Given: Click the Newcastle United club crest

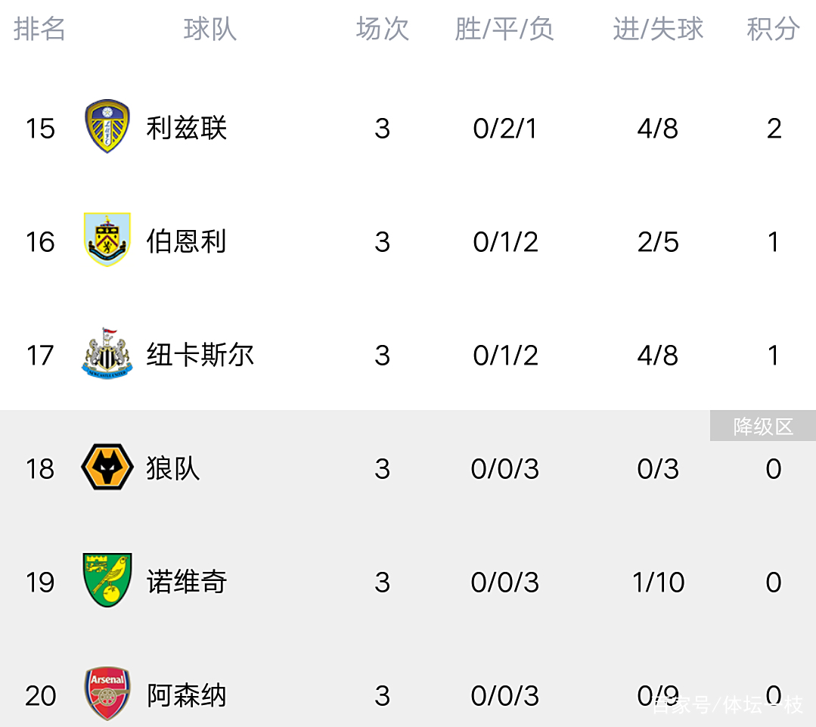Looking at the screenshot, I should tap(107, 354).
